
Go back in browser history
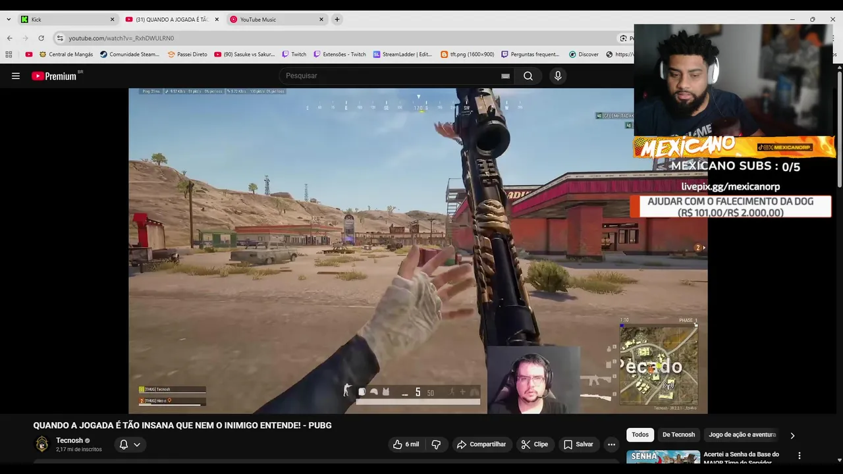[9, 38]
